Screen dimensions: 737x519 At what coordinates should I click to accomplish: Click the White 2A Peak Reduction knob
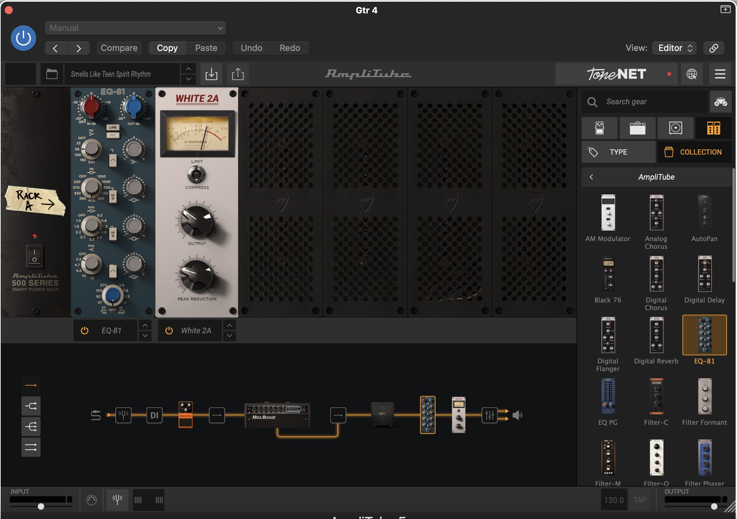click(x=197, y=276)
